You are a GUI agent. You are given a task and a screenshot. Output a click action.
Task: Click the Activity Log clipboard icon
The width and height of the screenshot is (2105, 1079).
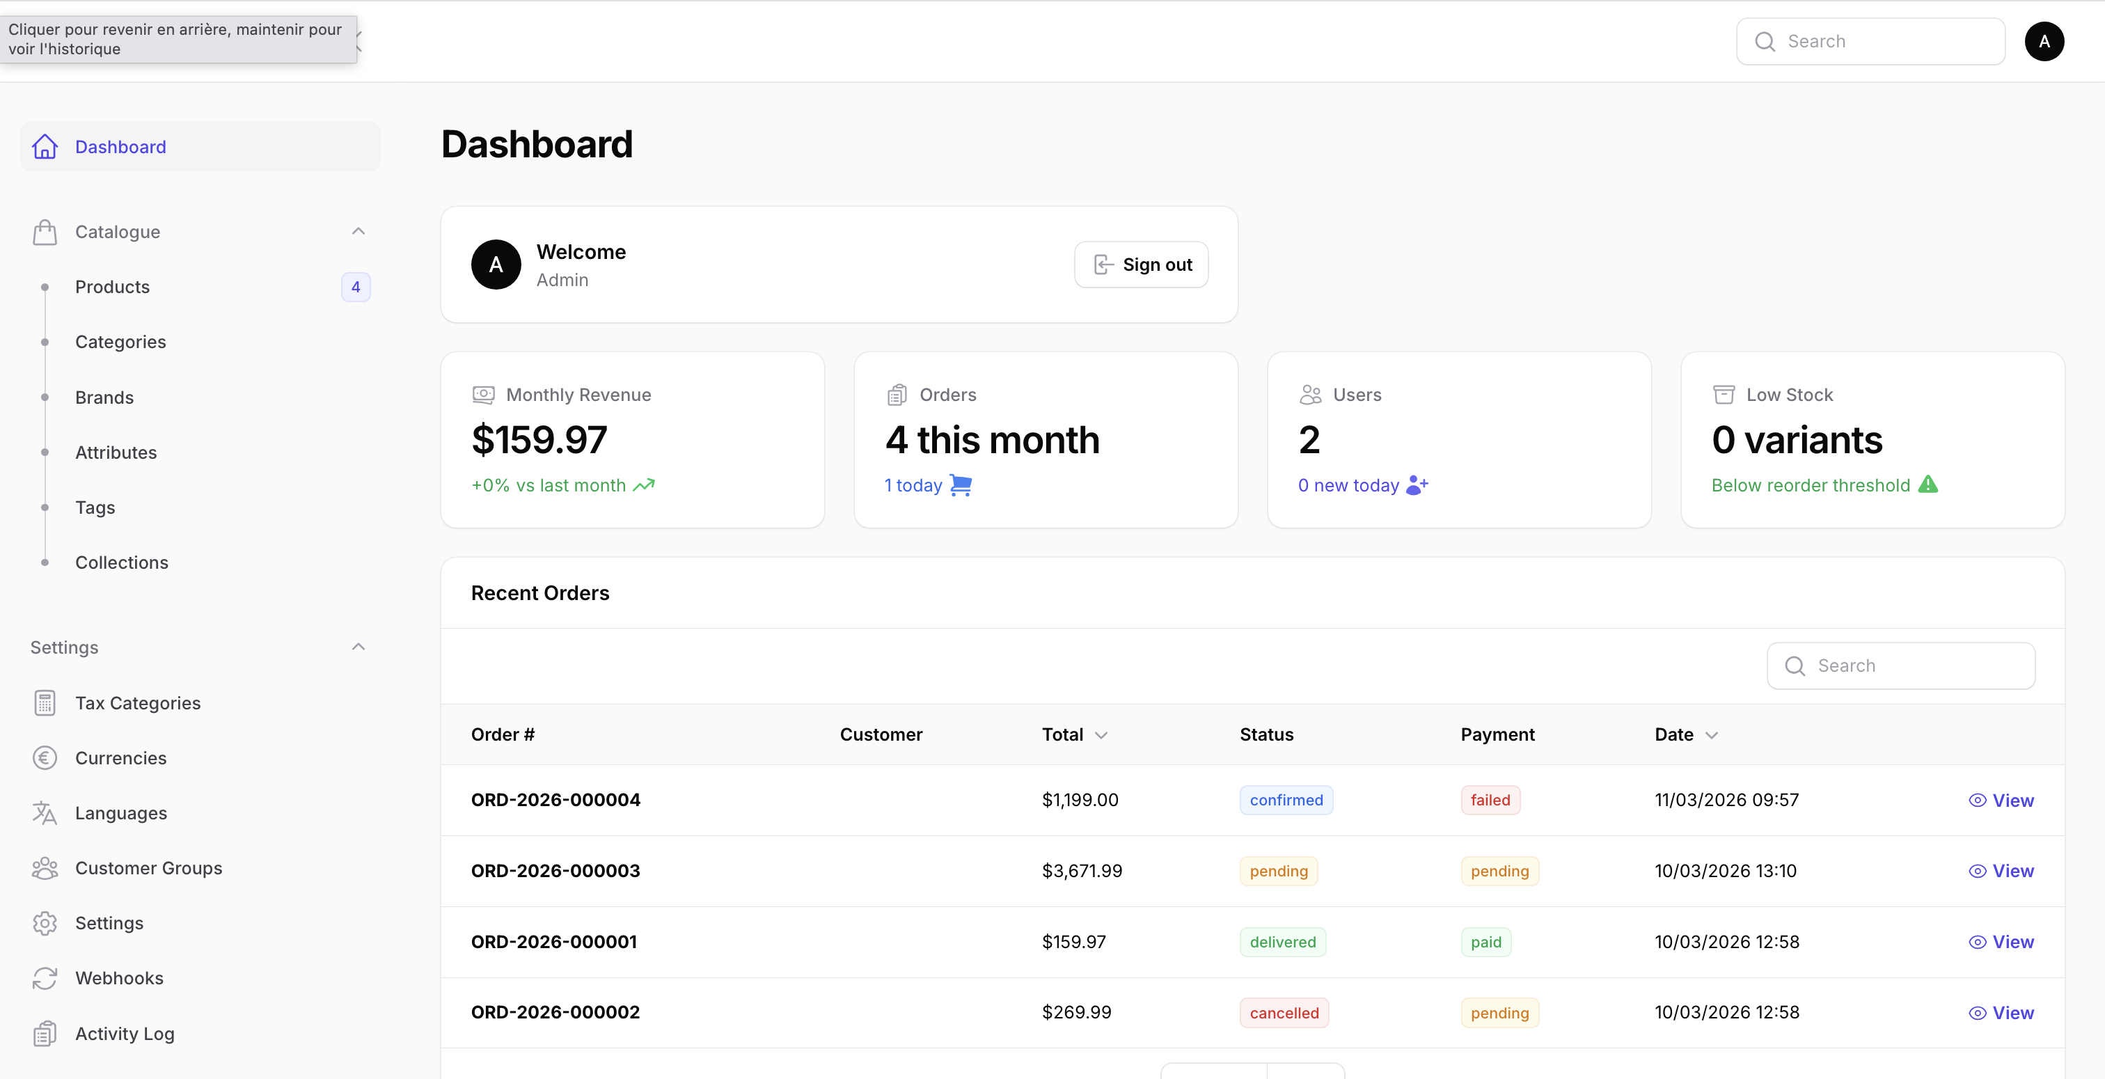click(45, 1034)
